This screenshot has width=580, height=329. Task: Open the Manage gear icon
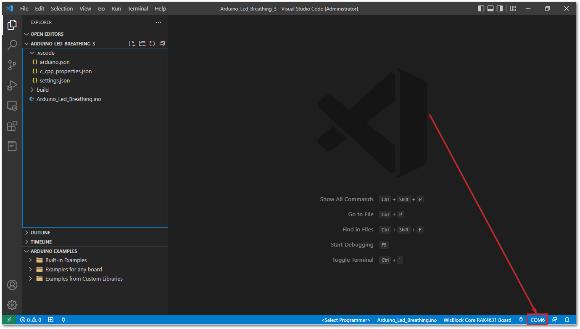(12, 305)
